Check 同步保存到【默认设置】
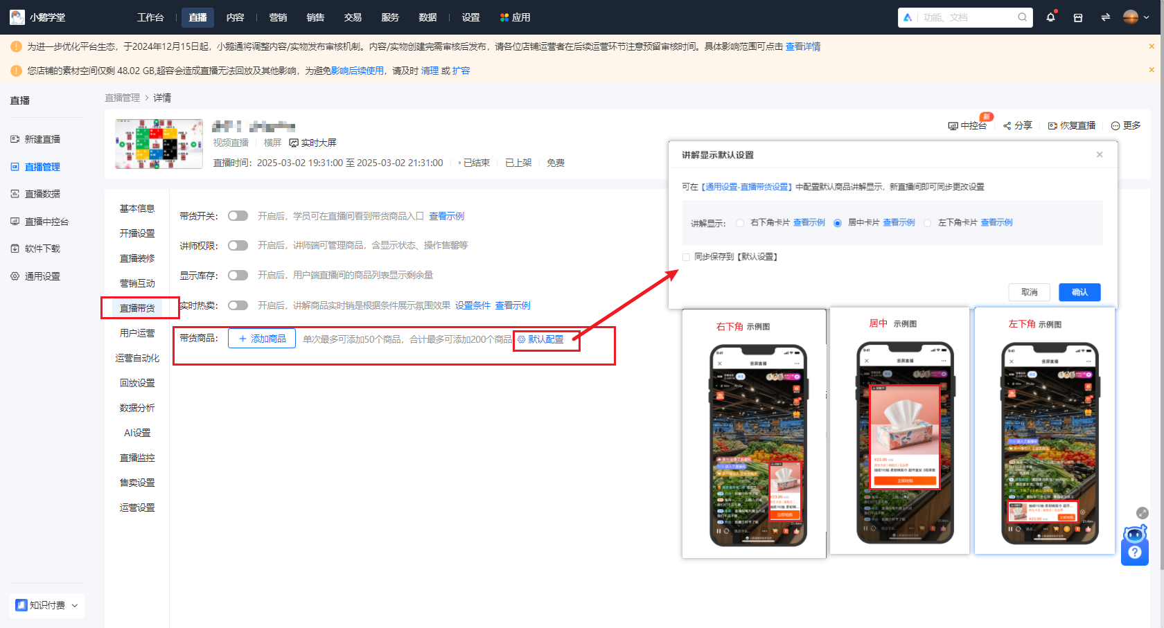 [685, 256]
